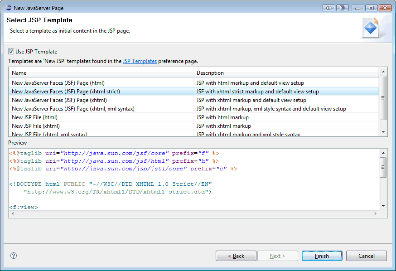Uncheck the Use JSP Template checkbox
396x271 pixels.
coord(10,51)
